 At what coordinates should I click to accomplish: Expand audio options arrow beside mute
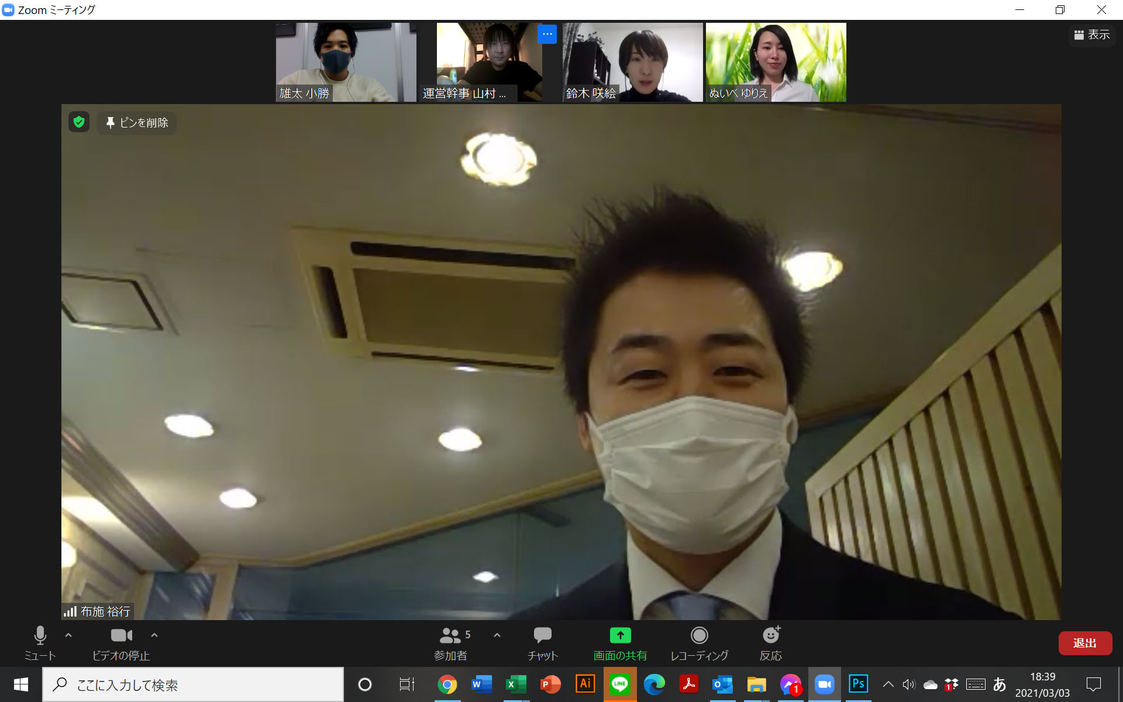click(68, 635)
